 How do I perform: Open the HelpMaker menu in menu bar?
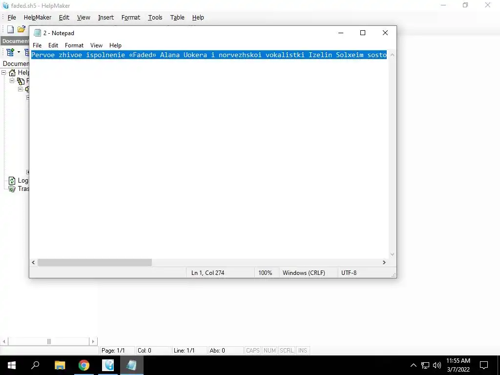pyautogui.click(x=38, y=18)
